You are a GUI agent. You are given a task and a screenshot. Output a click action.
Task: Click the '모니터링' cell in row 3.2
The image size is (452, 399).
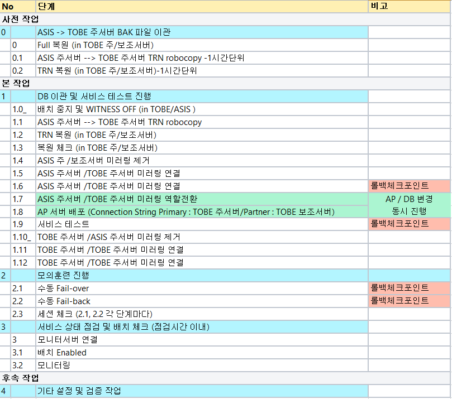(x=202, y=366)
